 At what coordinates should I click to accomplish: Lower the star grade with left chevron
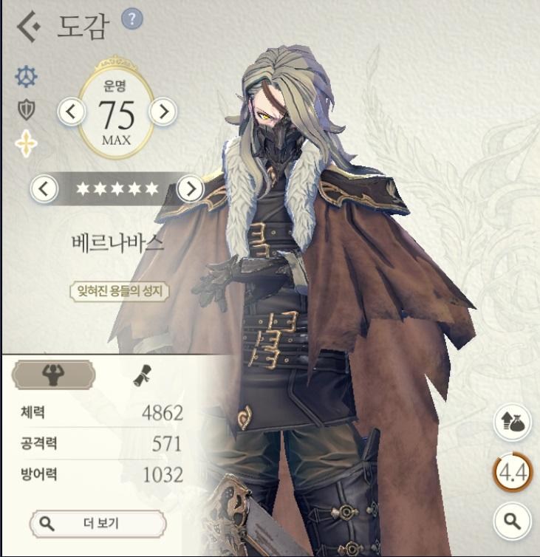[44, 188]
